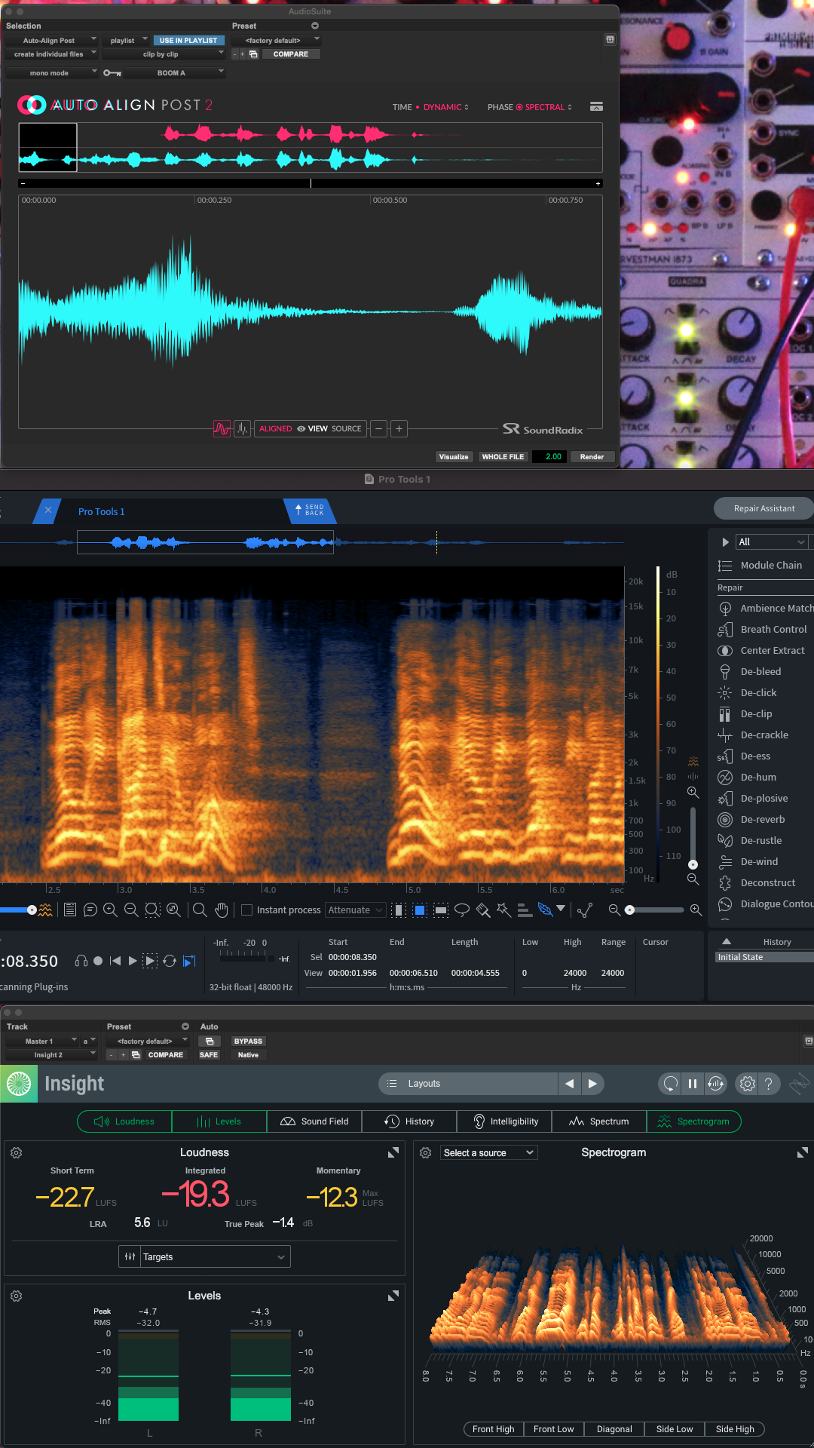Zoom to selection in RX toolbar
Viewport: 814px width, 1448px height.
point(152,910)
